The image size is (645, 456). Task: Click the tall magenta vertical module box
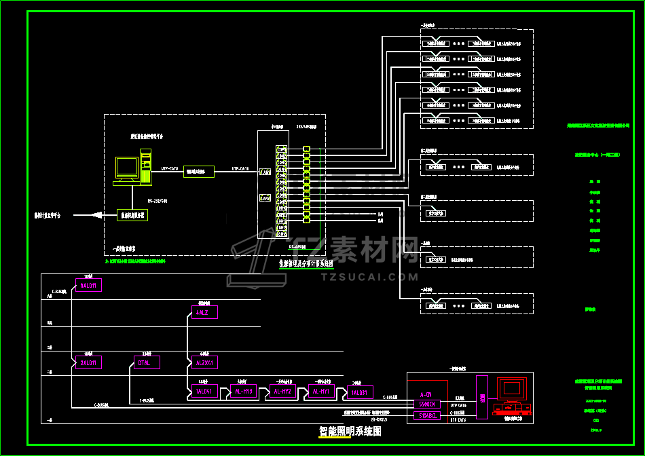point(482,397)
